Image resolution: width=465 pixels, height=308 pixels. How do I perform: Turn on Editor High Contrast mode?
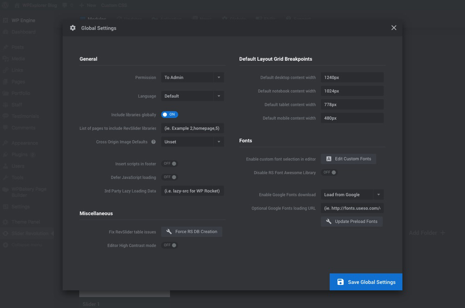170,245
